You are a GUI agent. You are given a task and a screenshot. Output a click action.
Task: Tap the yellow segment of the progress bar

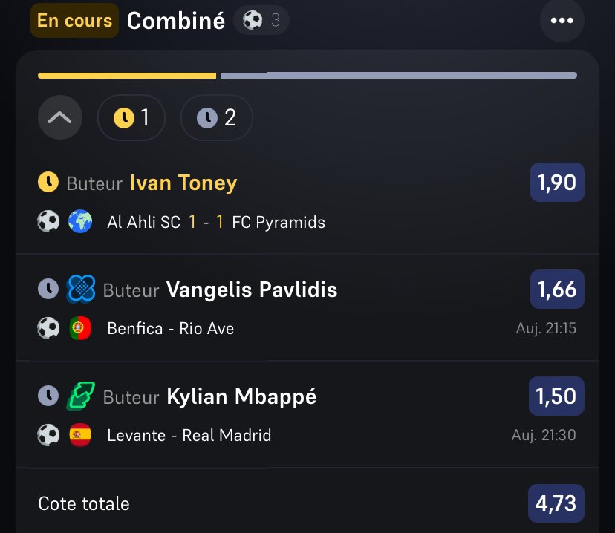(x=127, y=76)
